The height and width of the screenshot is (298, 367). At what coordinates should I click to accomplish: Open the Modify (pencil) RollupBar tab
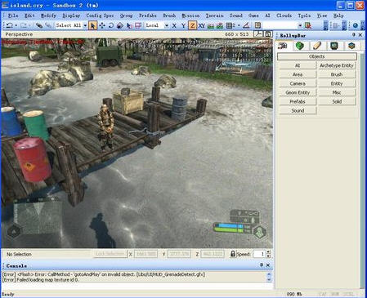point(317,46)
